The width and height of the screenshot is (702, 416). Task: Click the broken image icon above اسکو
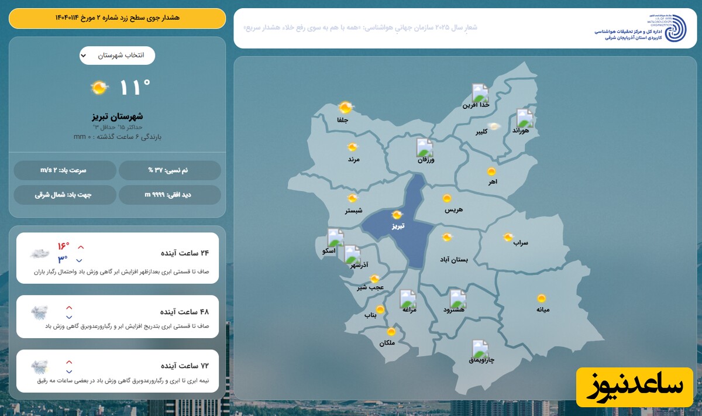[336, 238]
